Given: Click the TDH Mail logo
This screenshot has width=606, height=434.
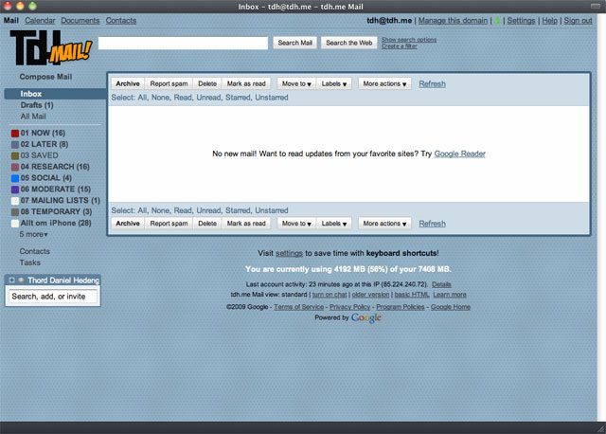Looking at the screenshot, I should 51,48.
